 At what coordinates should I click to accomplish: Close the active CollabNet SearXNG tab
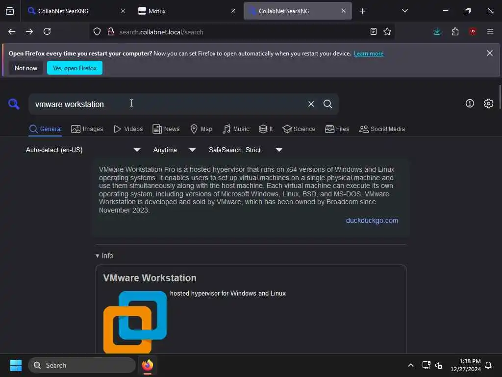click(344, 11)
